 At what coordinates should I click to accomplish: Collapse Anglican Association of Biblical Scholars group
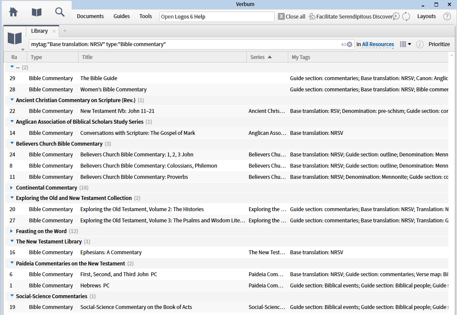pyautogui.click(x=12, y=122)
